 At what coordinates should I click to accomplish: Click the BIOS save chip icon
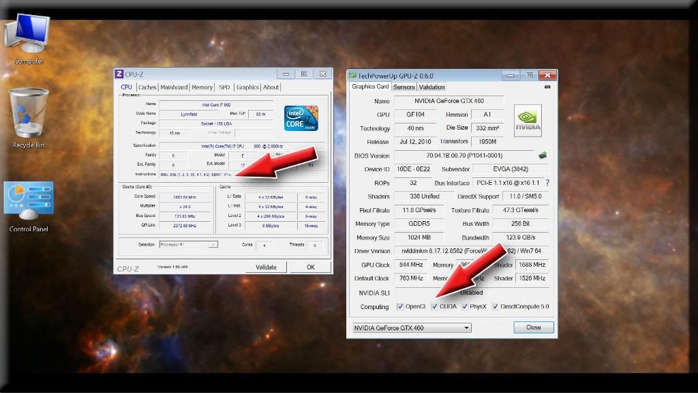542,155
